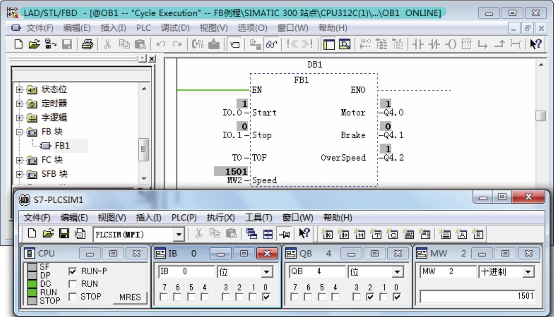Open PLC icon in S7-PLCSIM toolbar
This screenshot has width=554, height=317.
[48, 234]
